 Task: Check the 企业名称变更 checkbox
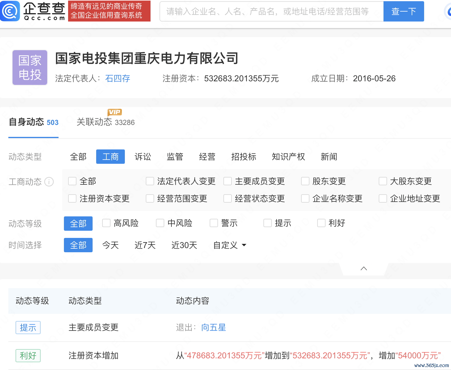[x=305, y=198]
